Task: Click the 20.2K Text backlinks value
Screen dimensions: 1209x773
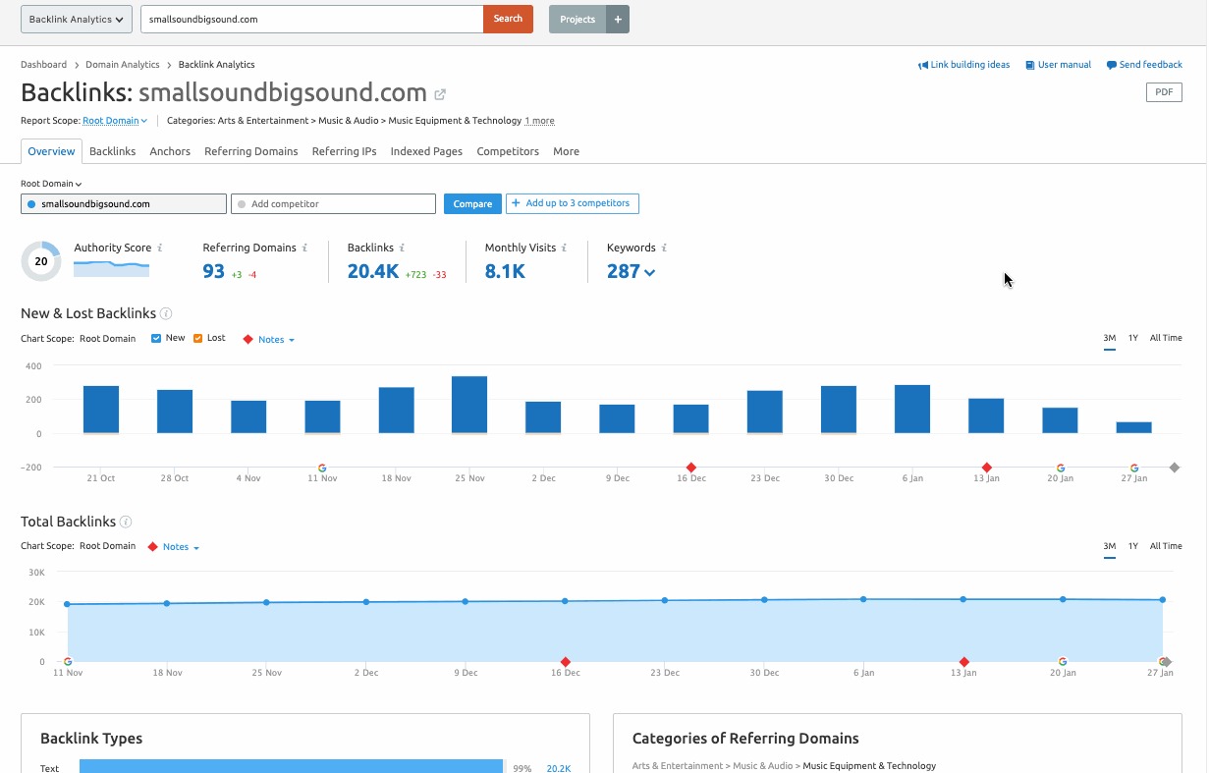Action: (559, 768)
